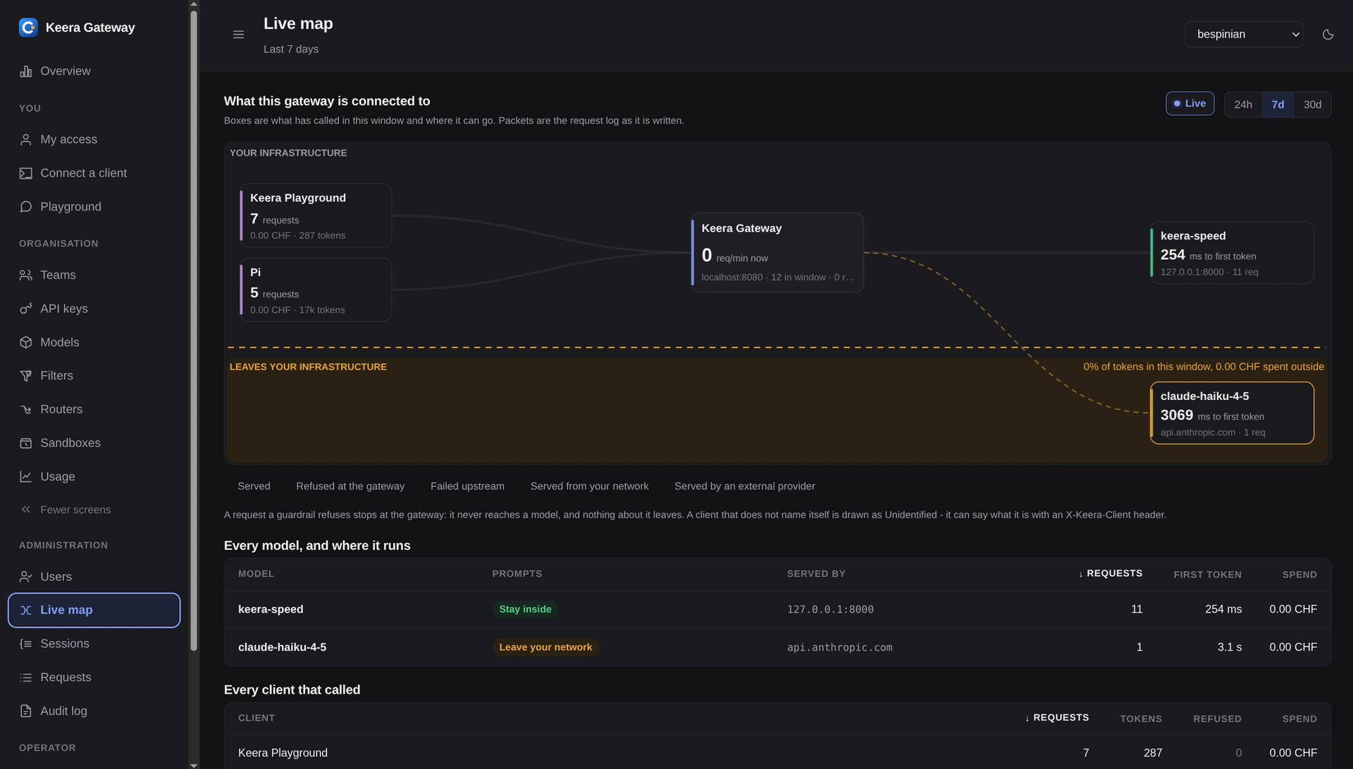Open the Audit log menu label
The height and width of the screenshot is (769, 1353).
63,711
